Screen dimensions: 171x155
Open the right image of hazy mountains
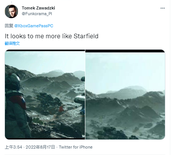pyautogui.click(x=125, y=95)
